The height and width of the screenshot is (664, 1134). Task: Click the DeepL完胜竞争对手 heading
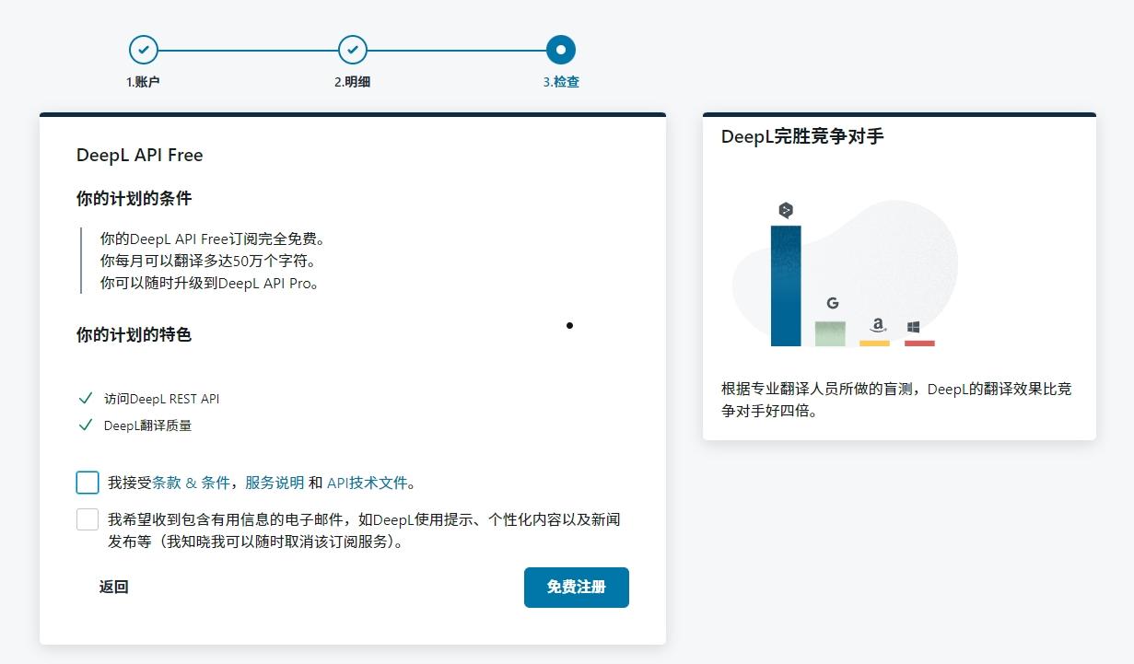(802, 136)
